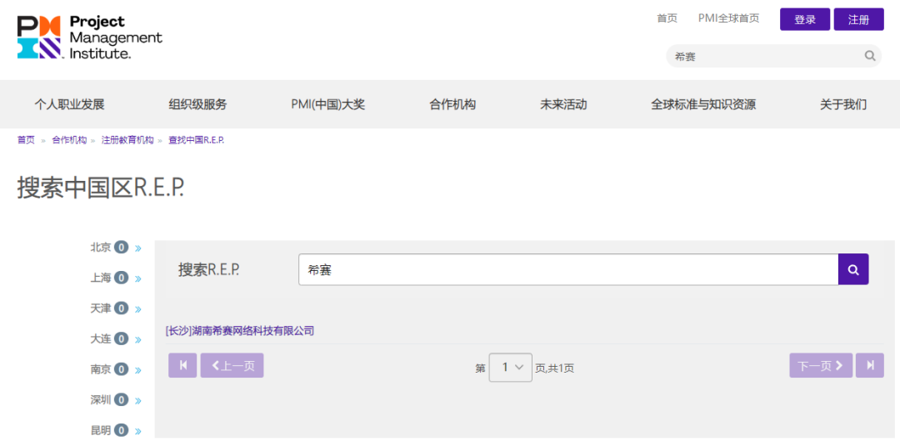The image size is (900, 446).
Task: Expand the 北京 city arrow
Action: click(x=137, y=248)
